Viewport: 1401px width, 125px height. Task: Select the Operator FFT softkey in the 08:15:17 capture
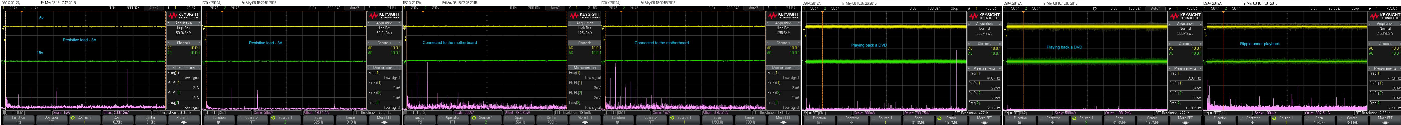51,120
